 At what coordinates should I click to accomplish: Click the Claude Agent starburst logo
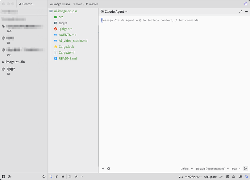pos(102,12)
